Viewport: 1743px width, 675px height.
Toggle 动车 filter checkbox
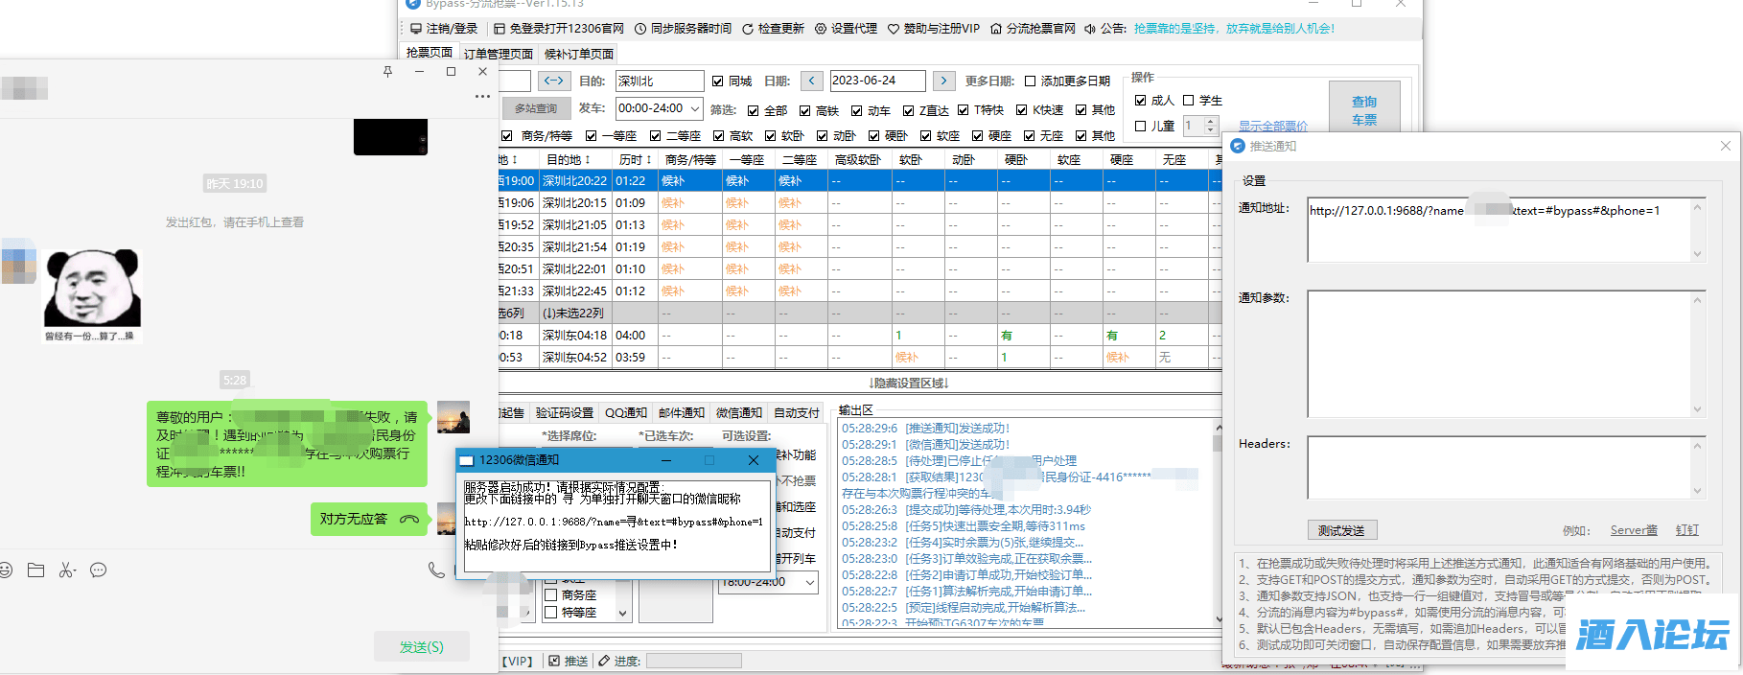pyautogui.click(x=857, y=111)
